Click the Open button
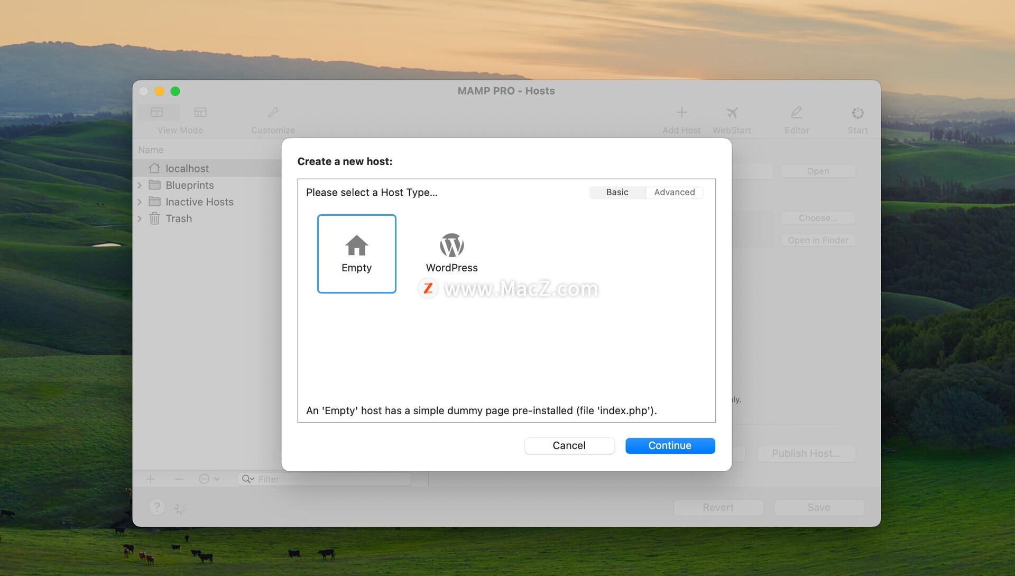The image size is (1015, 576). pos(818,171)
